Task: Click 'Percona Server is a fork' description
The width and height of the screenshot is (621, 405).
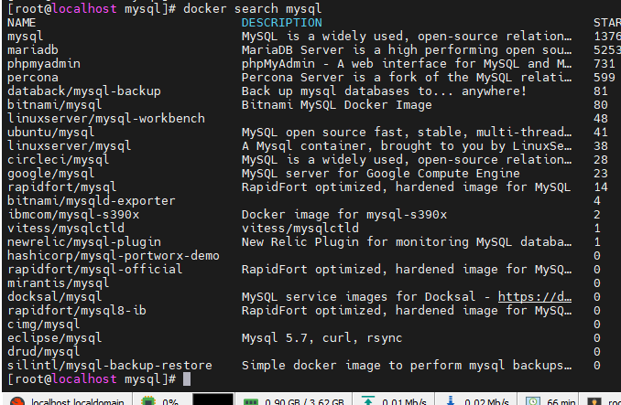Action: point(407,78)
